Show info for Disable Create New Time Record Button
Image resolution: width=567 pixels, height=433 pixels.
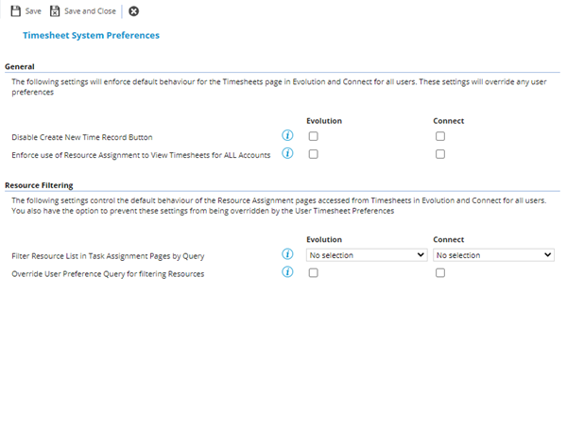pyautogui.click(x=288, y=136)
